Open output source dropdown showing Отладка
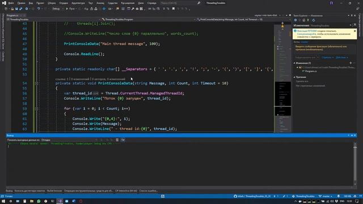This screenshot has height=204, width=363. (69, 140)
